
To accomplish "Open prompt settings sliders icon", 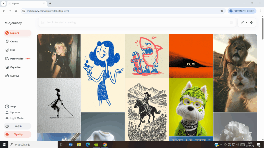I will point(232,22).
